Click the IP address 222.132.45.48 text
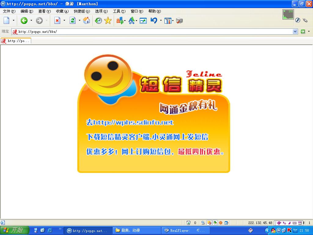The height and width of the screenshot is (235, 313). coord(260,223)
